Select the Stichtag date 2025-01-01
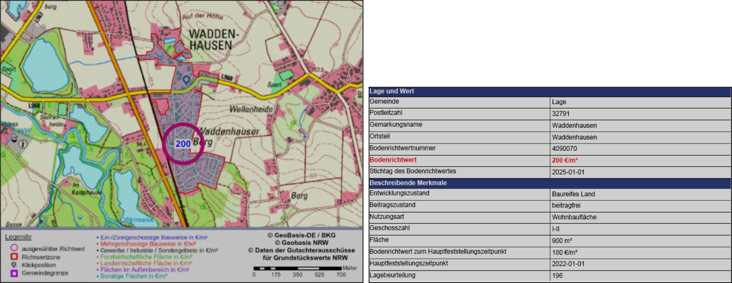 [x=568, y=172]
